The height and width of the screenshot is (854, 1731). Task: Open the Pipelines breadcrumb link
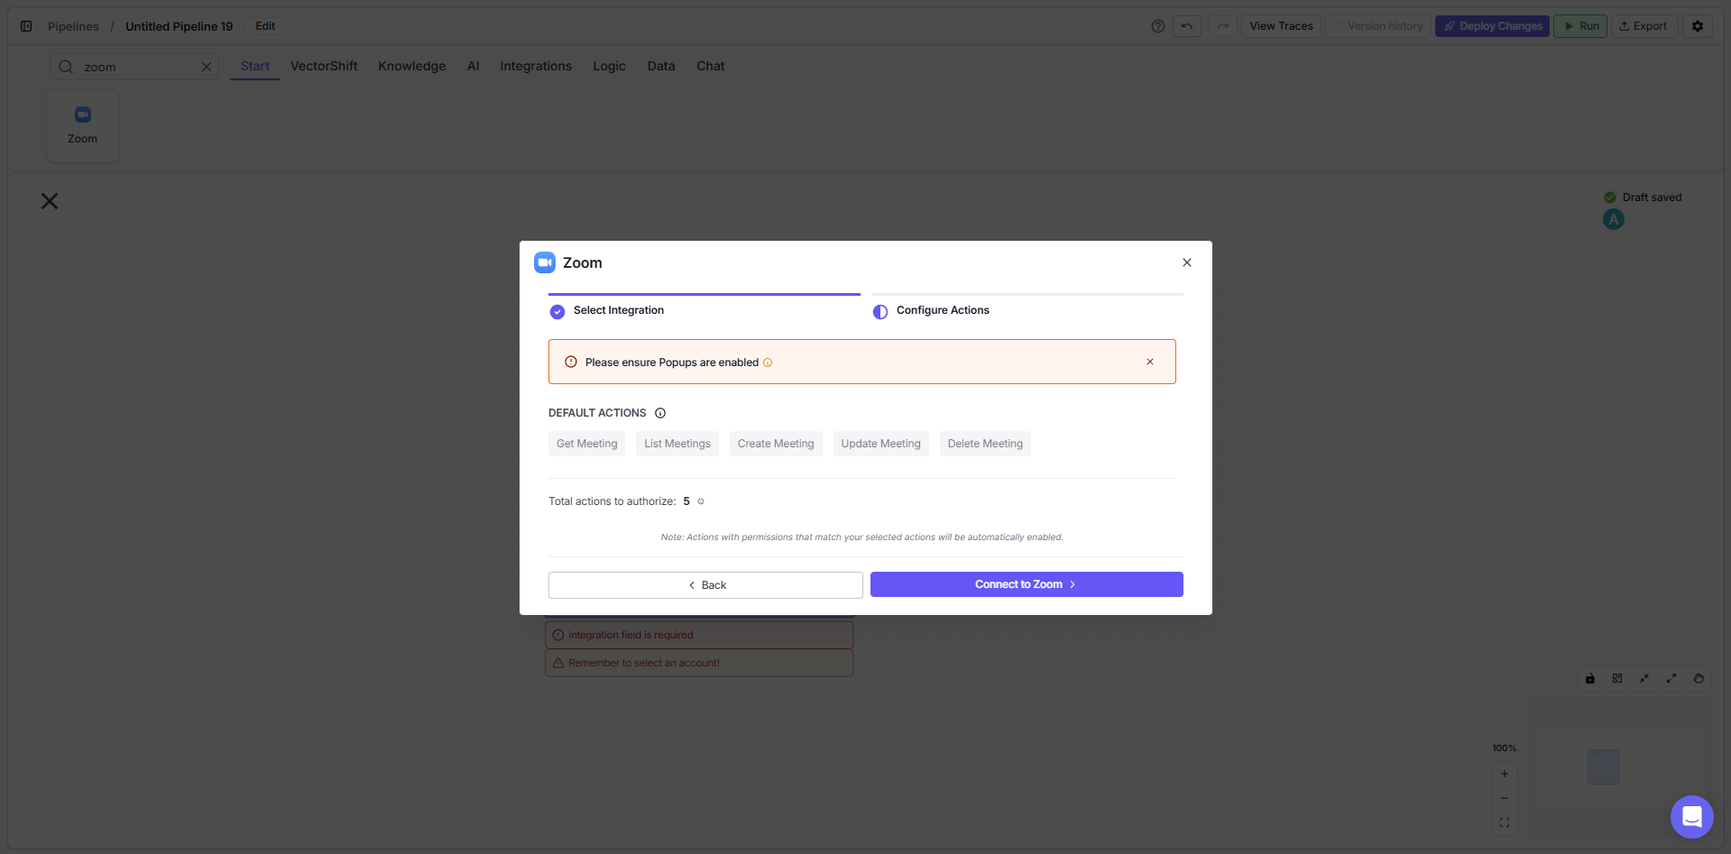coord(73,26)
